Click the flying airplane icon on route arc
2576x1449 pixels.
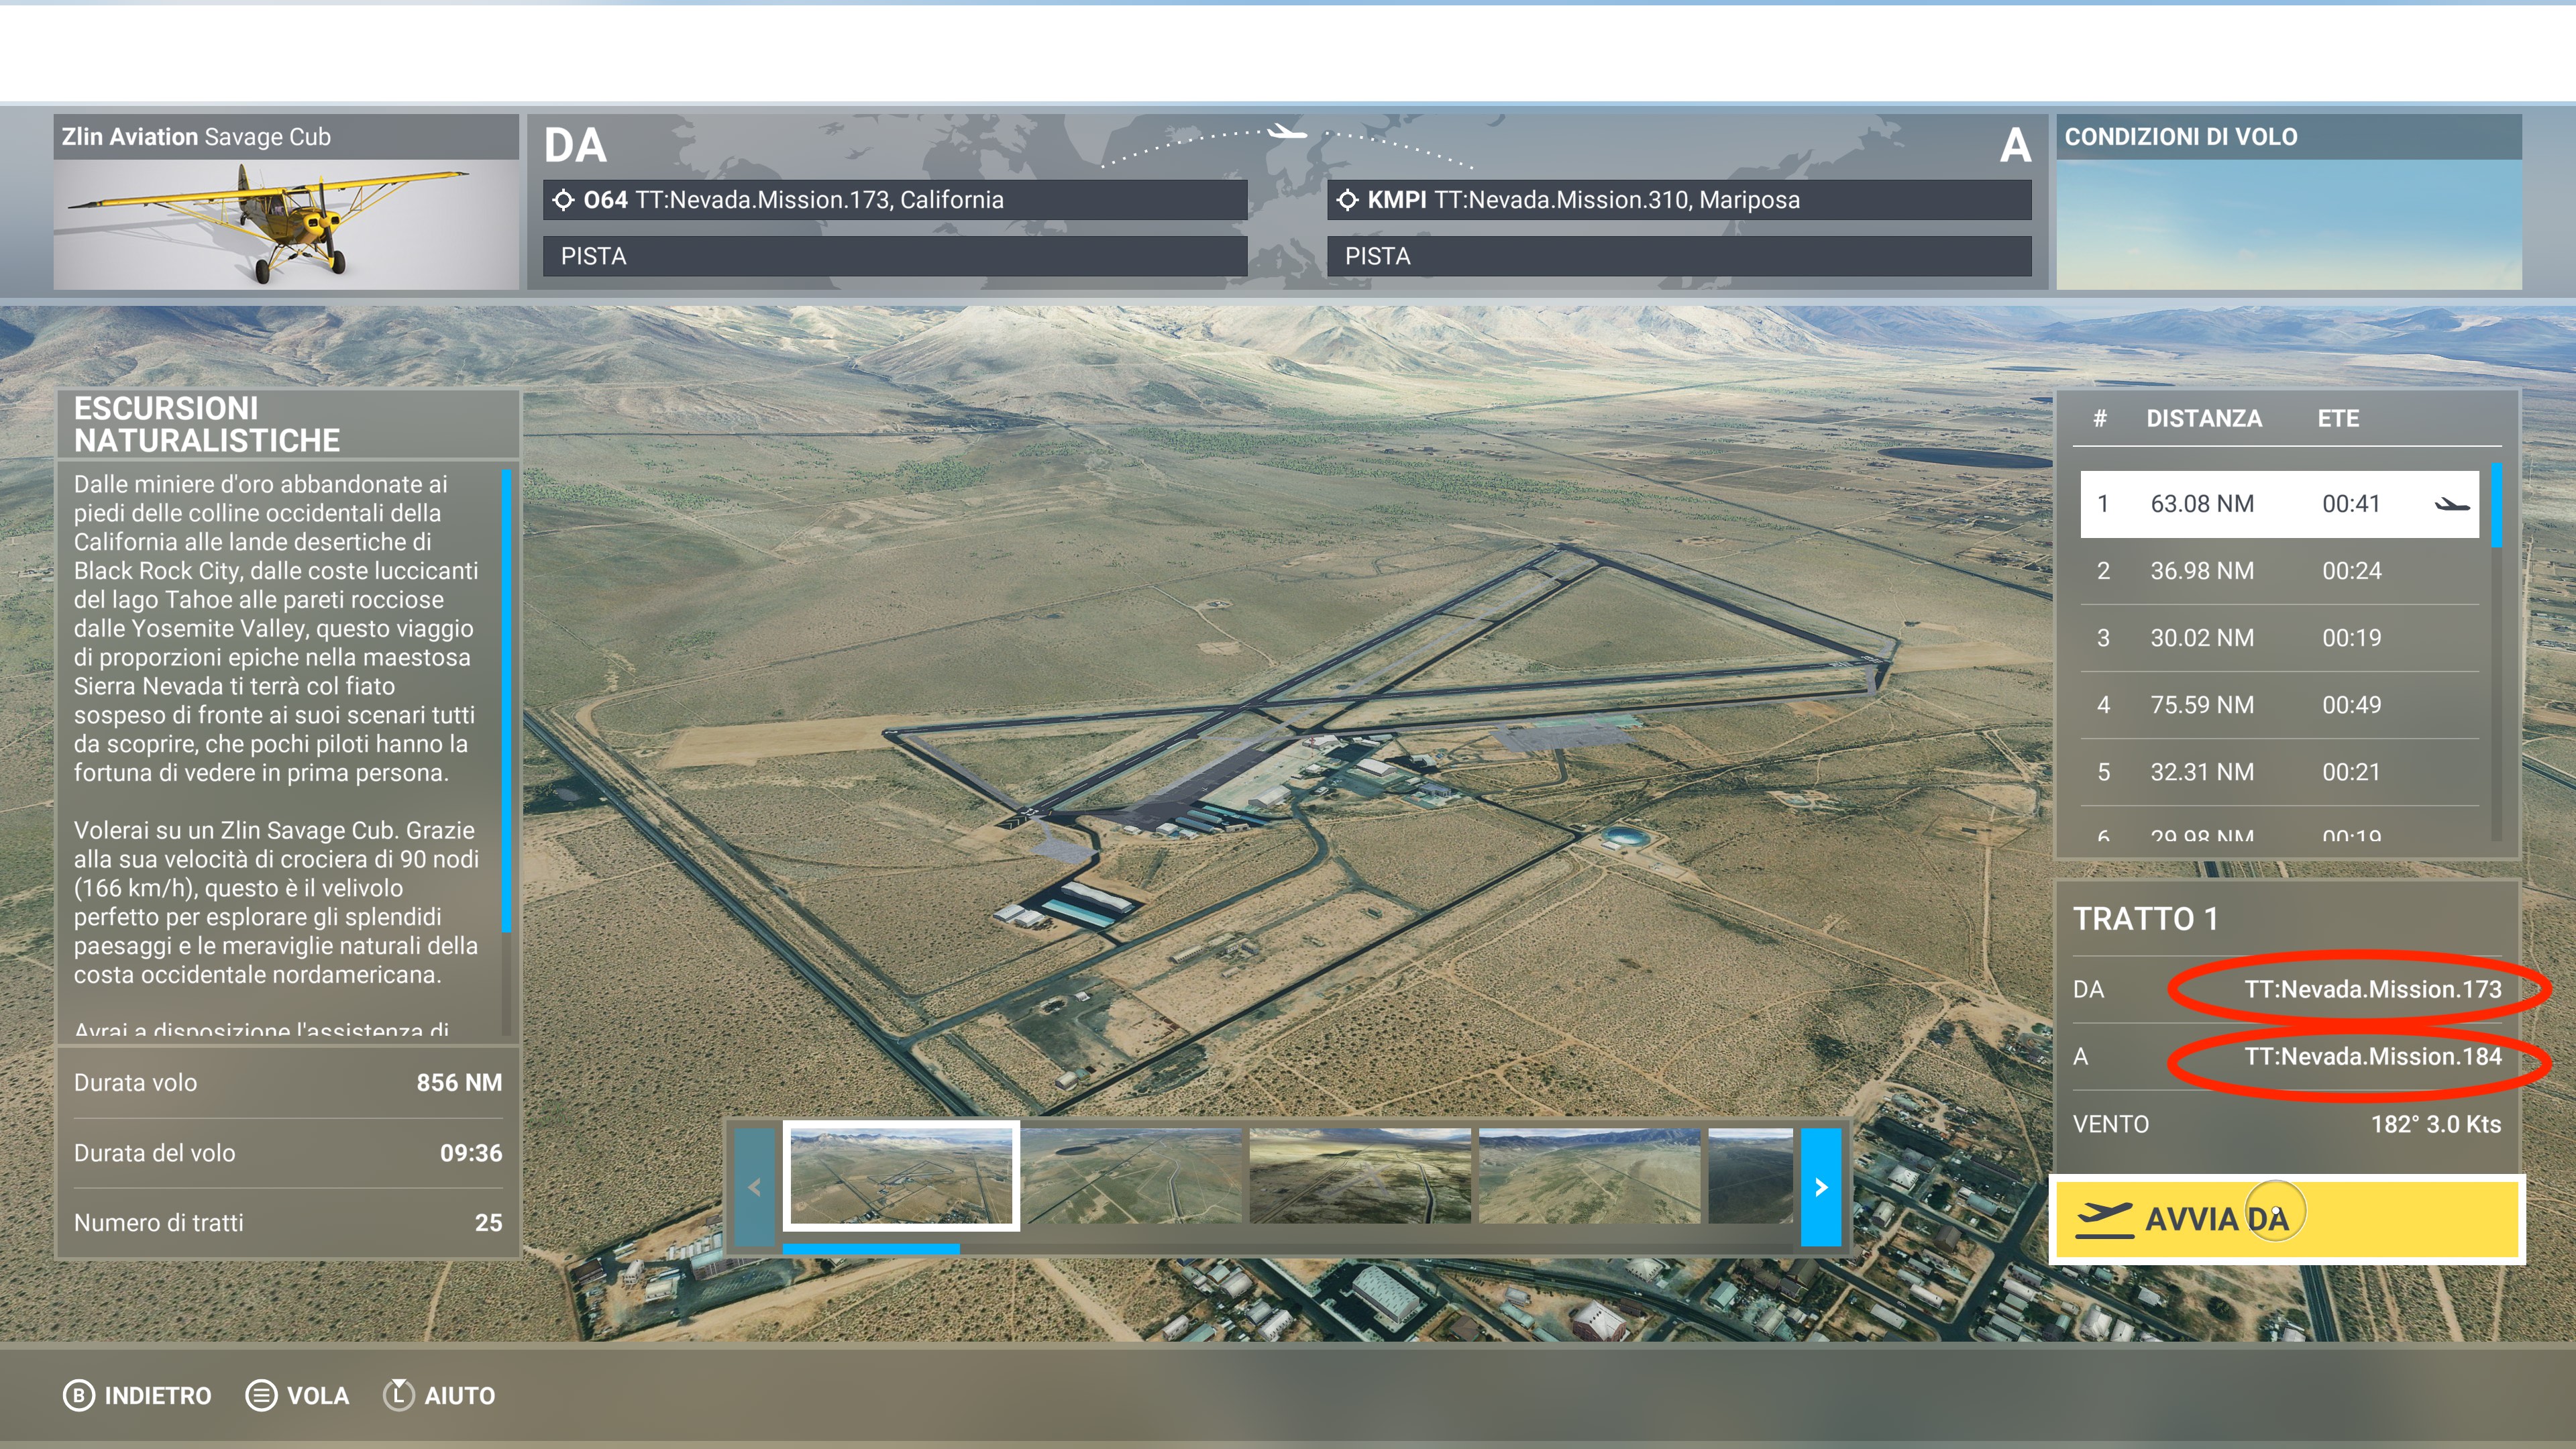(1287, 132)
